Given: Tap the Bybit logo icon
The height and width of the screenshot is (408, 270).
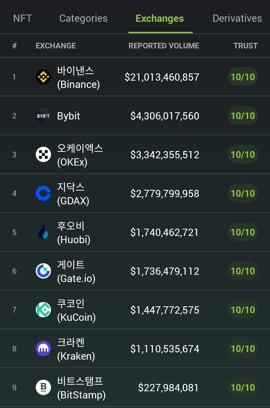Looking at the screenshot, I should tap(43, 116).
